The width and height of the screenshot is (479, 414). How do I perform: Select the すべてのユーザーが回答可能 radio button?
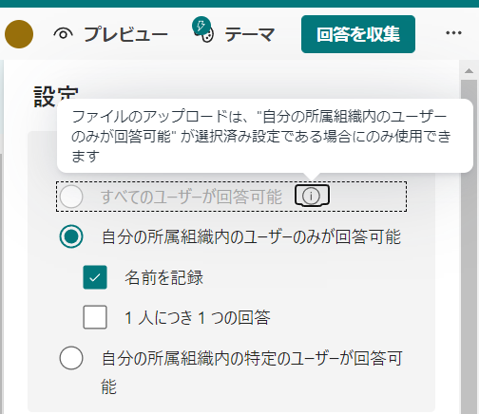tap(71, 197)
